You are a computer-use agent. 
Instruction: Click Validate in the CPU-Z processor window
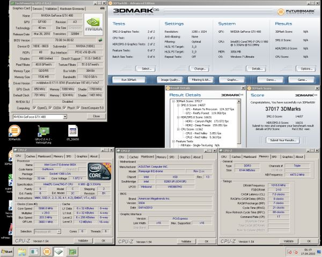click(83, 241)
